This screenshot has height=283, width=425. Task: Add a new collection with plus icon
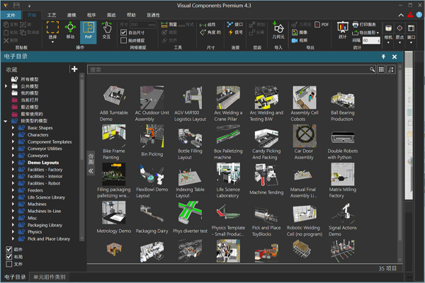(74, 69)
